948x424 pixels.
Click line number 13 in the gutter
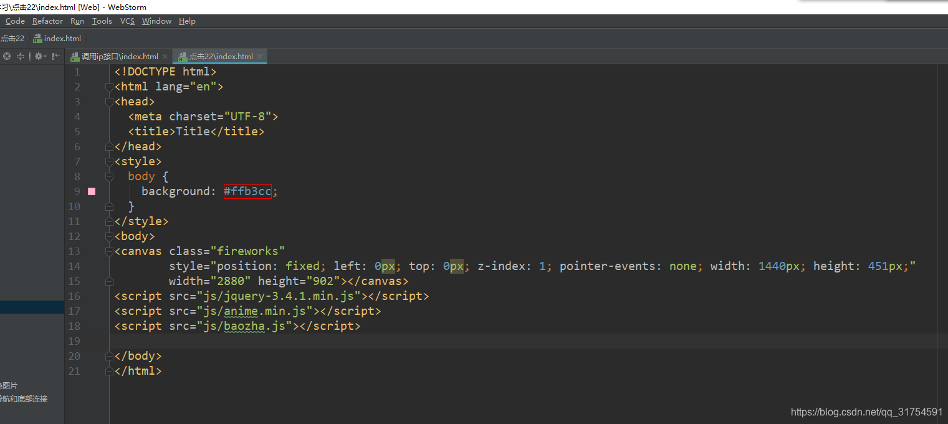click(74, 251)
